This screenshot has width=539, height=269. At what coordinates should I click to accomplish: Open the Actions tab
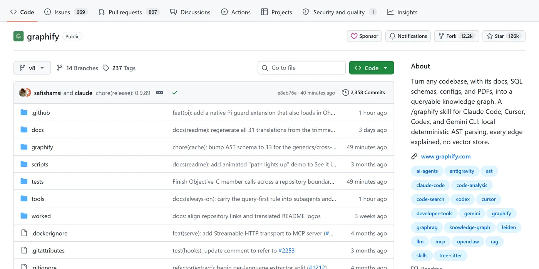tap(236, 12)
